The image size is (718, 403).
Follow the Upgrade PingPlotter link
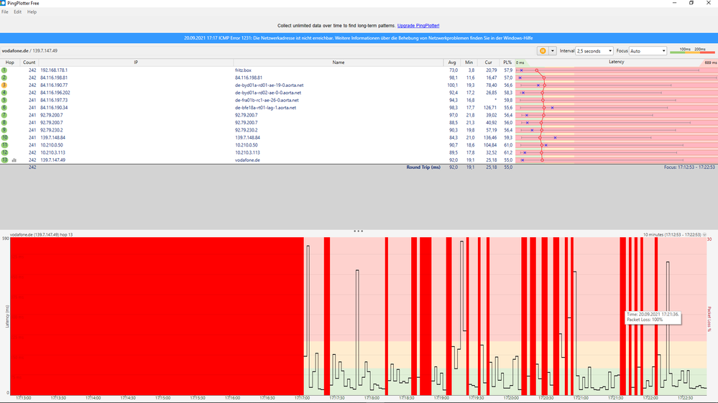418,26
